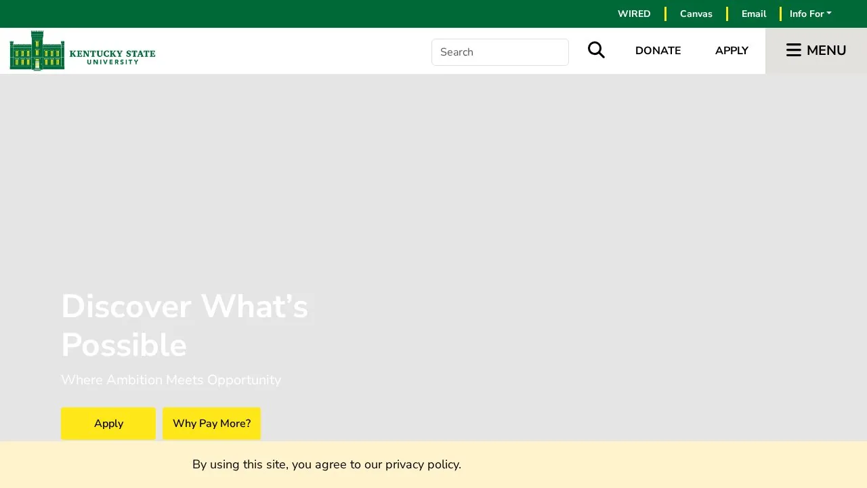Click the privacy policy notice text

[x=326, y=464]
